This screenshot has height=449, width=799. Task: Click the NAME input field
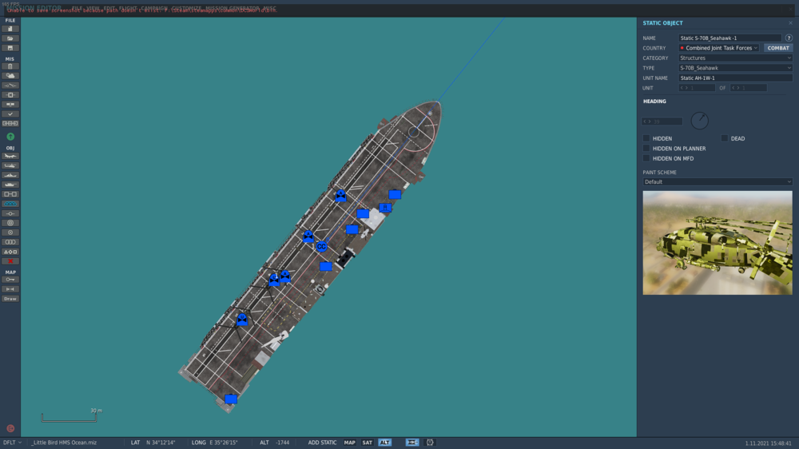729,38
